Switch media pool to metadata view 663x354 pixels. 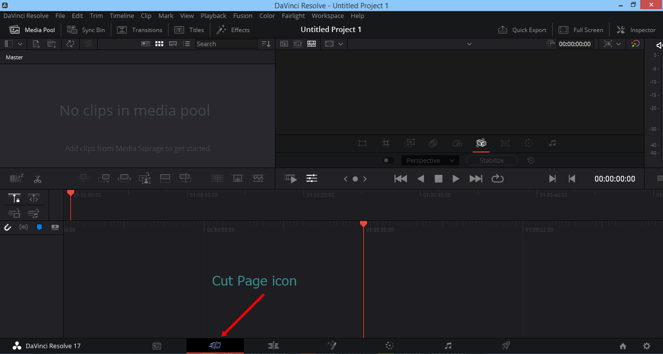(146, 44)
